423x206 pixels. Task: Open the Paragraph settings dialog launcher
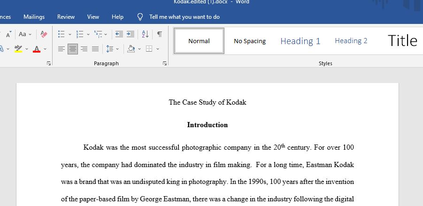165,63
